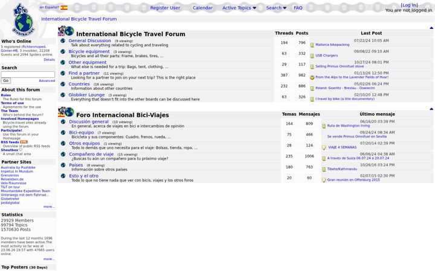Click more link under Partner Sites
This screenshot has width=435, height=271.
(x=49, y=207)
